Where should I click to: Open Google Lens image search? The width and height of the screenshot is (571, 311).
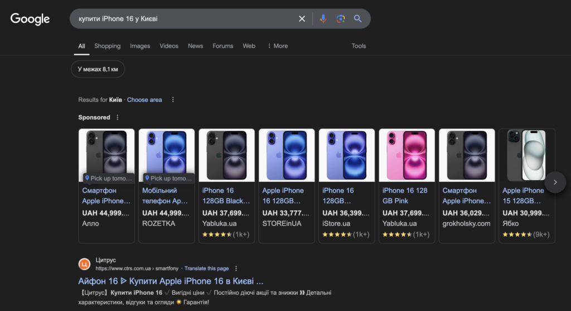(x=340, y=19)
